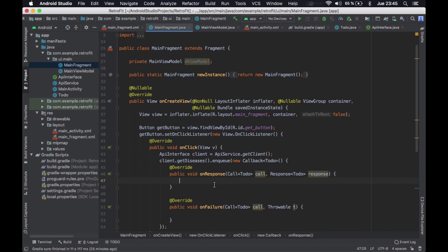Open the Refactor menu
Viewport: 448px width, 252px height.
190,3
